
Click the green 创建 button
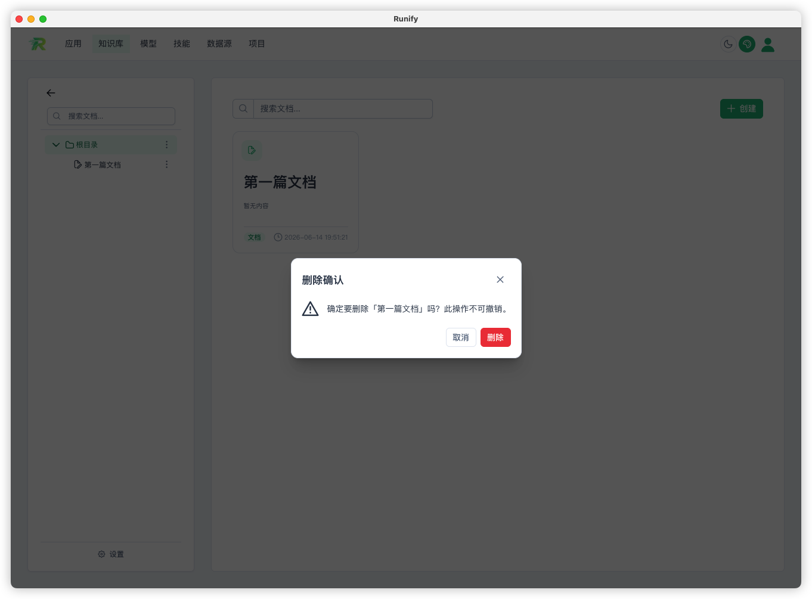(742, 108)
